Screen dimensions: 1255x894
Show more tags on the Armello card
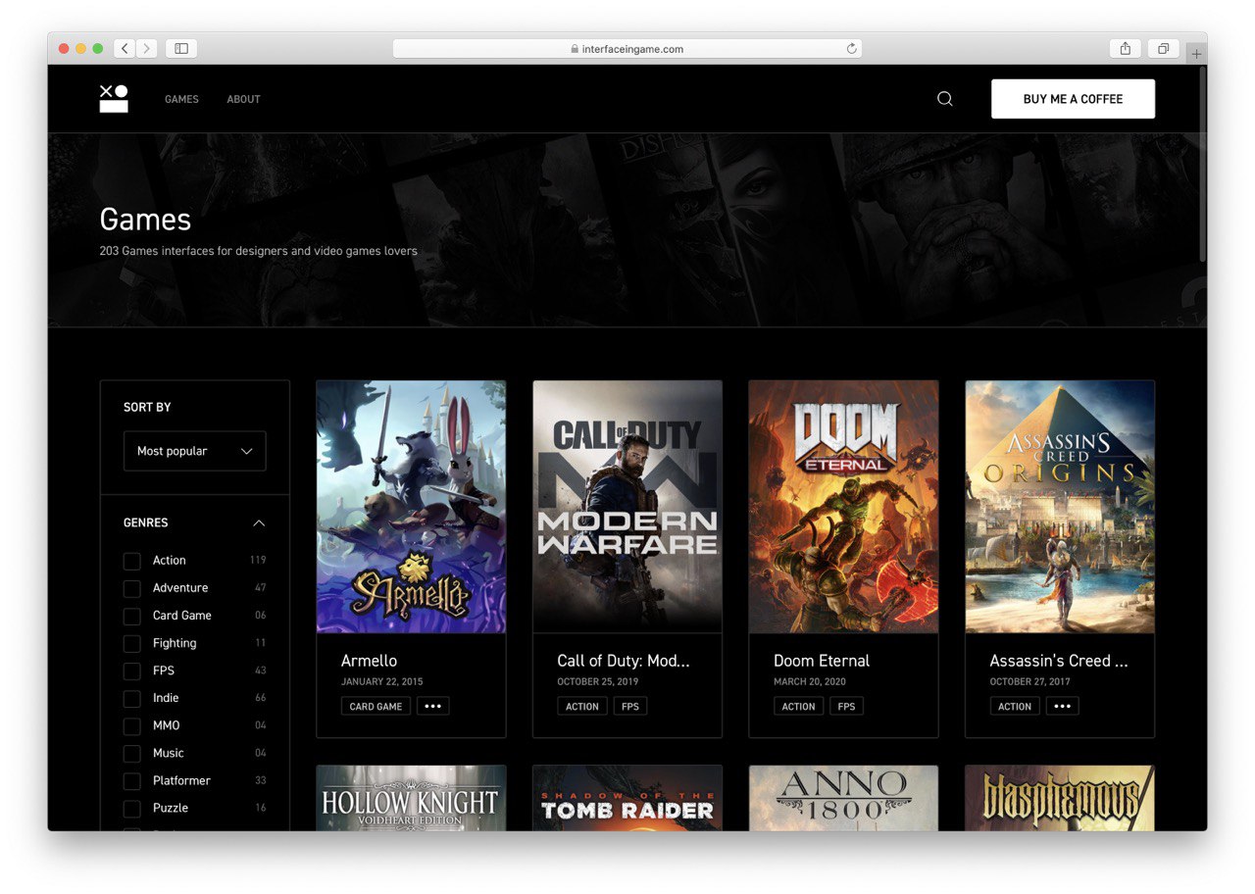432,706
